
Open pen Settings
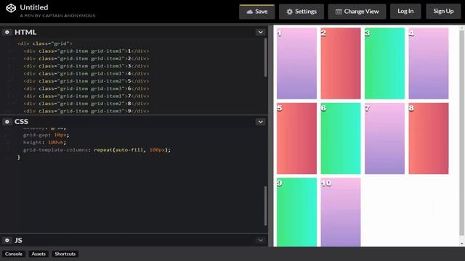(302, 12)
